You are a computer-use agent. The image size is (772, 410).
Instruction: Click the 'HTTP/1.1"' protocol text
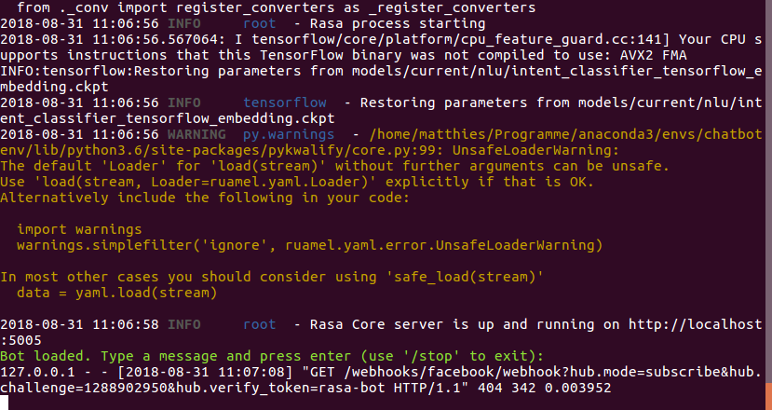[431, 388]
